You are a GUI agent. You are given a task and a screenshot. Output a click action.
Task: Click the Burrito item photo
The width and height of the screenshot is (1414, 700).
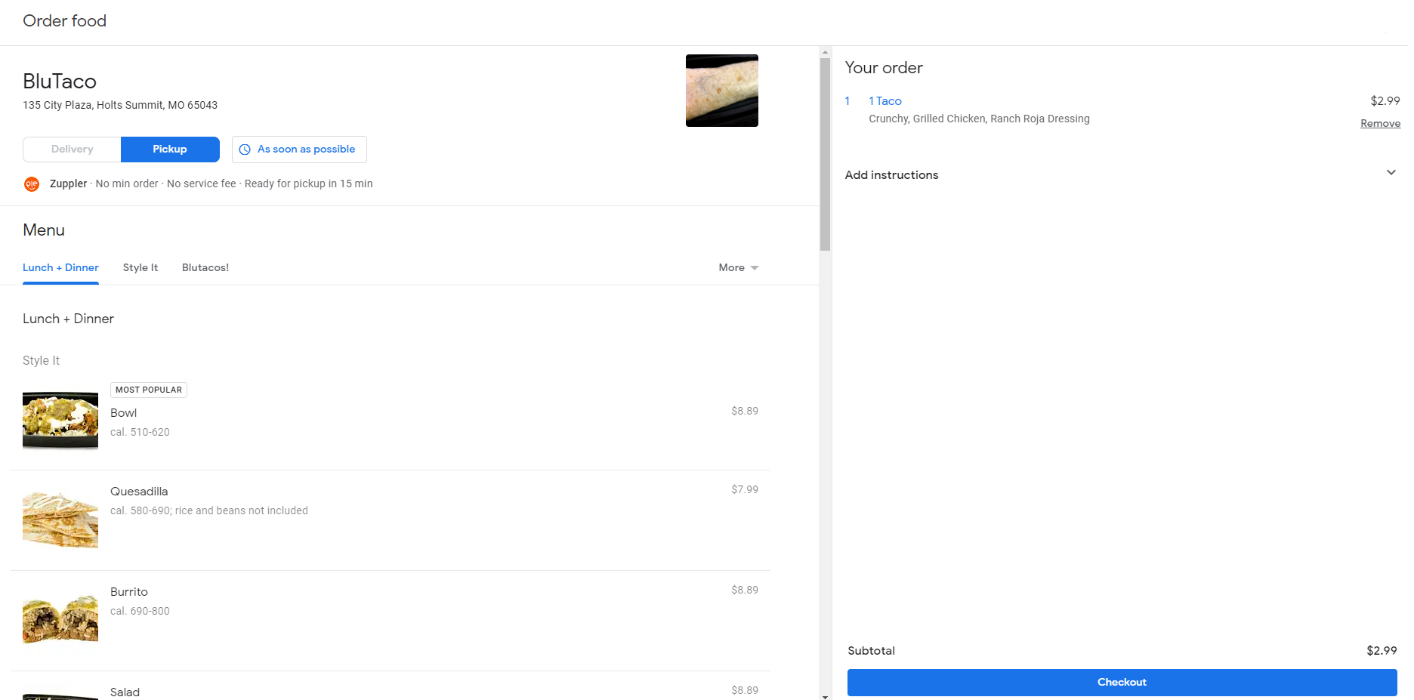coord(60,619)
